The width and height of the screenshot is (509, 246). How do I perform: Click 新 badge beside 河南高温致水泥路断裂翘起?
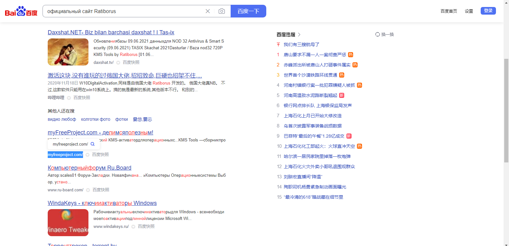(342, 95)
